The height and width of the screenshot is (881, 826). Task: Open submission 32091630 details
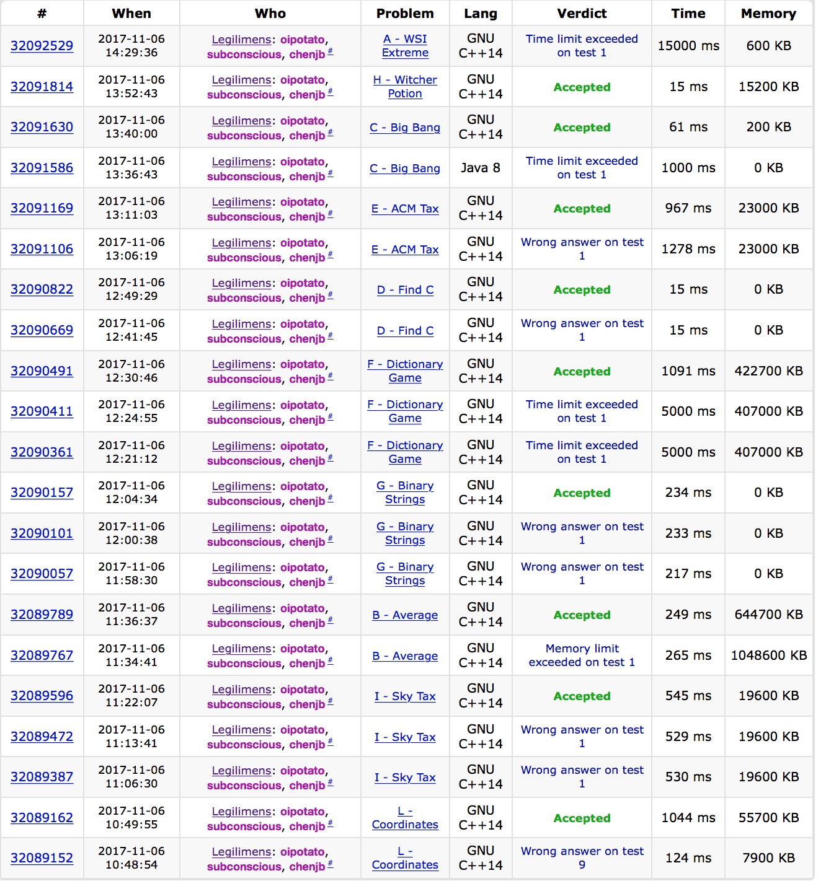click(x=42, y=127)
